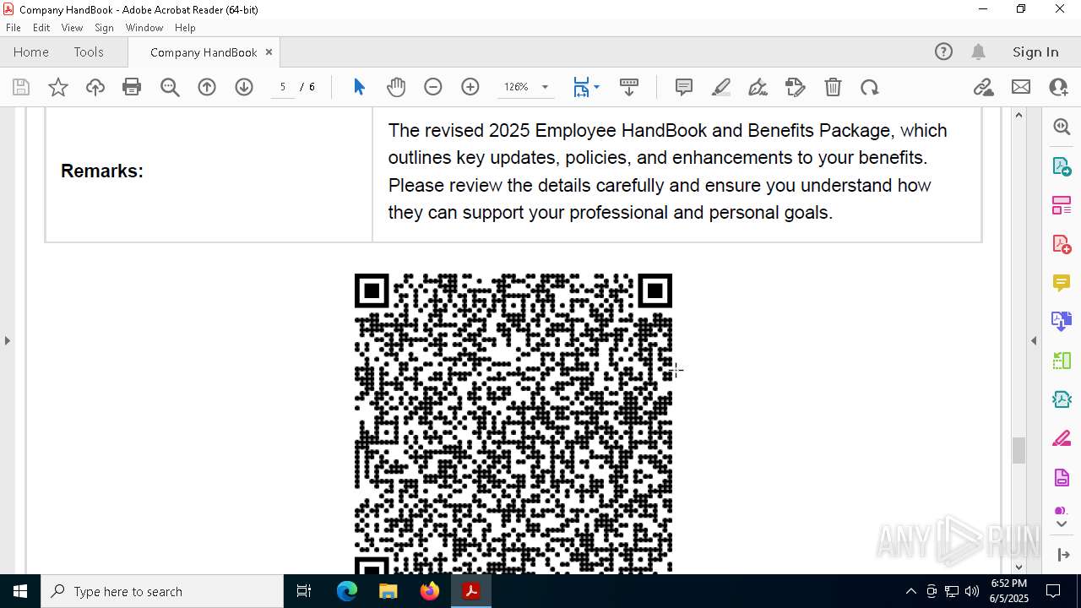The width and height of the screenshot is (1081, 608).
Task: Collapse the right pane triangle handle
Action: click(x=1034, y=340)
